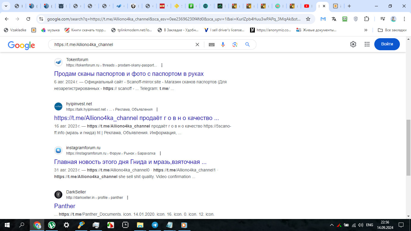Open the tplinkmodem.net bookmark

132,30
